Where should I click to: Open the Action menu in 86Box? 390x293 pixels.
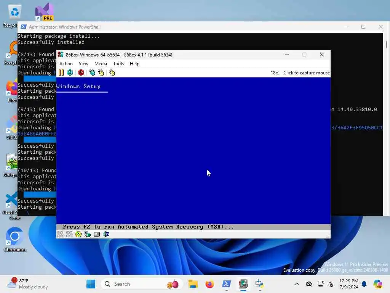66,64
